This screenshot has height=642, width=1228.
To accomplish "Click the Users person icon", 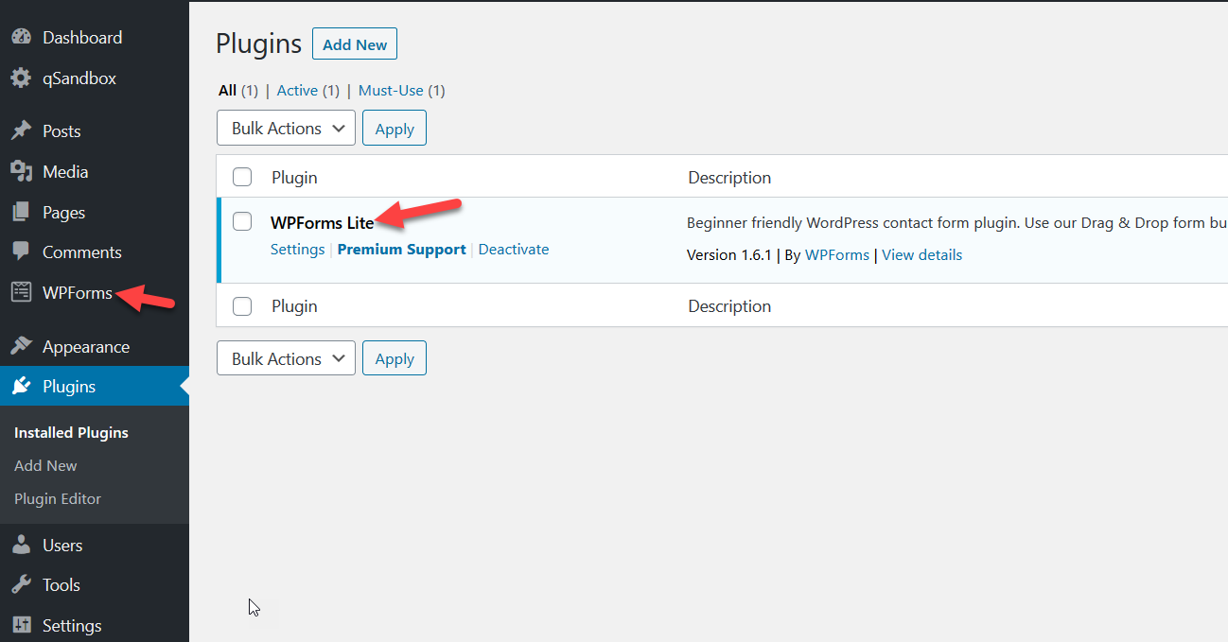I will pyautogui.click(x=21, y=546).
